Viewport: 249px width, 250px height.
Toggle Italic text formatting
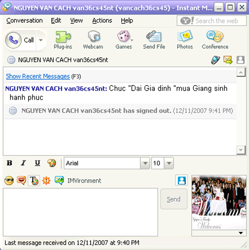(x=23, y=163)
